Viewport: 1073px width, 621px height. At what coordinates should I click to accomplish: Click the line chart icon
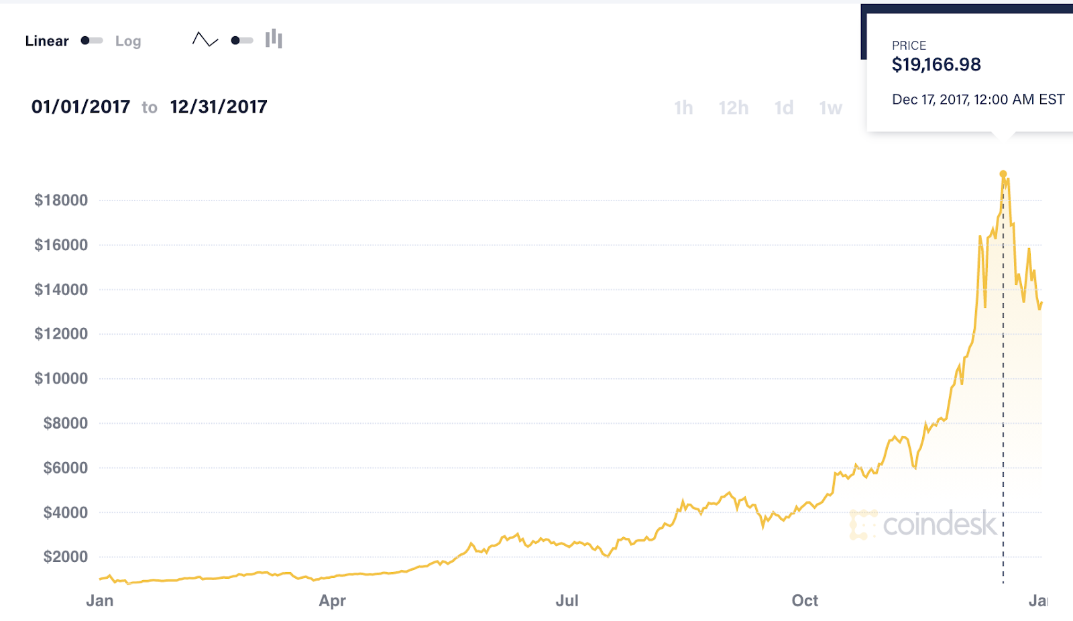click(x=205, y=40)
